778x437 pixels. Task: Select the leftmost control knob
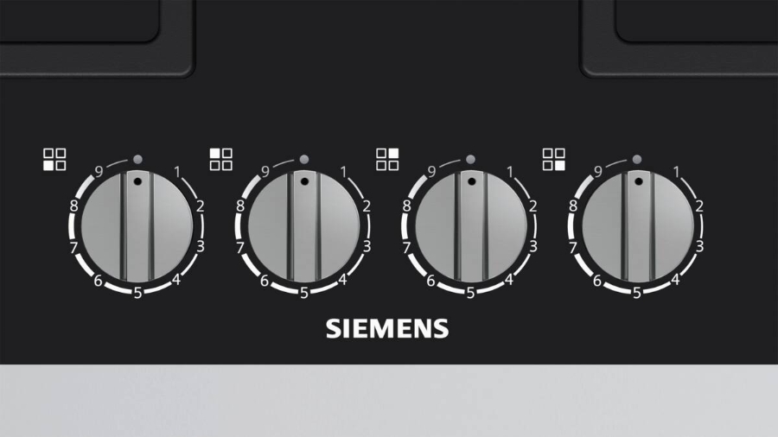137,227
